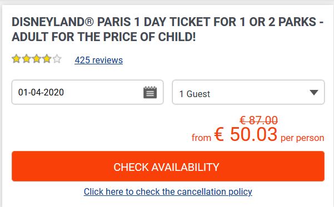Click the Disneyland Paris ticket title
Screen dimensions: 334x207
[168, 29]
